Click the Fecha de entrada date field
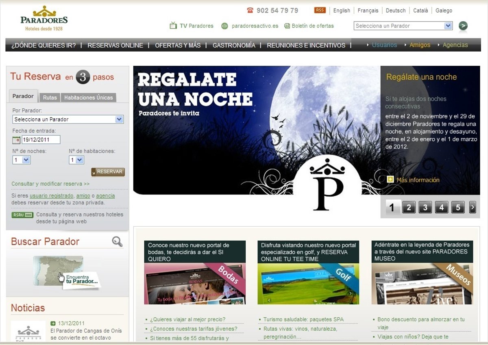488x345 pixels. [41, 140]
